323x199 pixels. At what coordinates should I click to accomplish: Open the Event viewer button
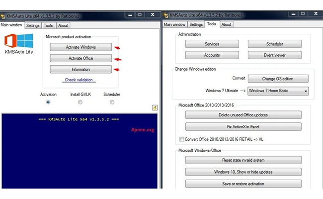point(275,55)
